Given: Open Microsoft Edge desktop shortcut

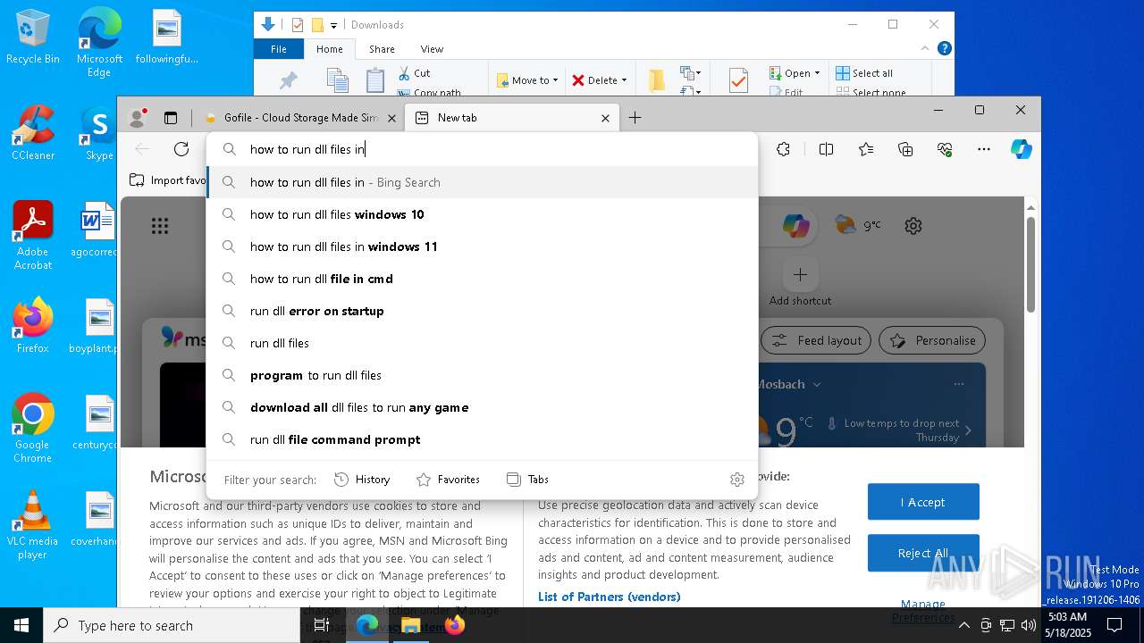Looking at the screenshot, I should pos(99,42).
